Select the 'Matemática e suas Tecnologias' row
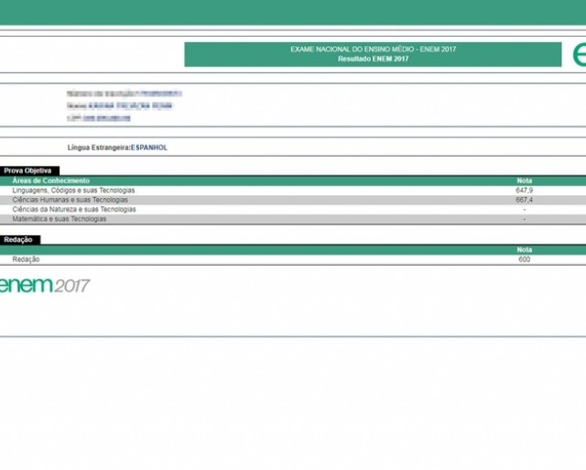 tap(293, 219)
